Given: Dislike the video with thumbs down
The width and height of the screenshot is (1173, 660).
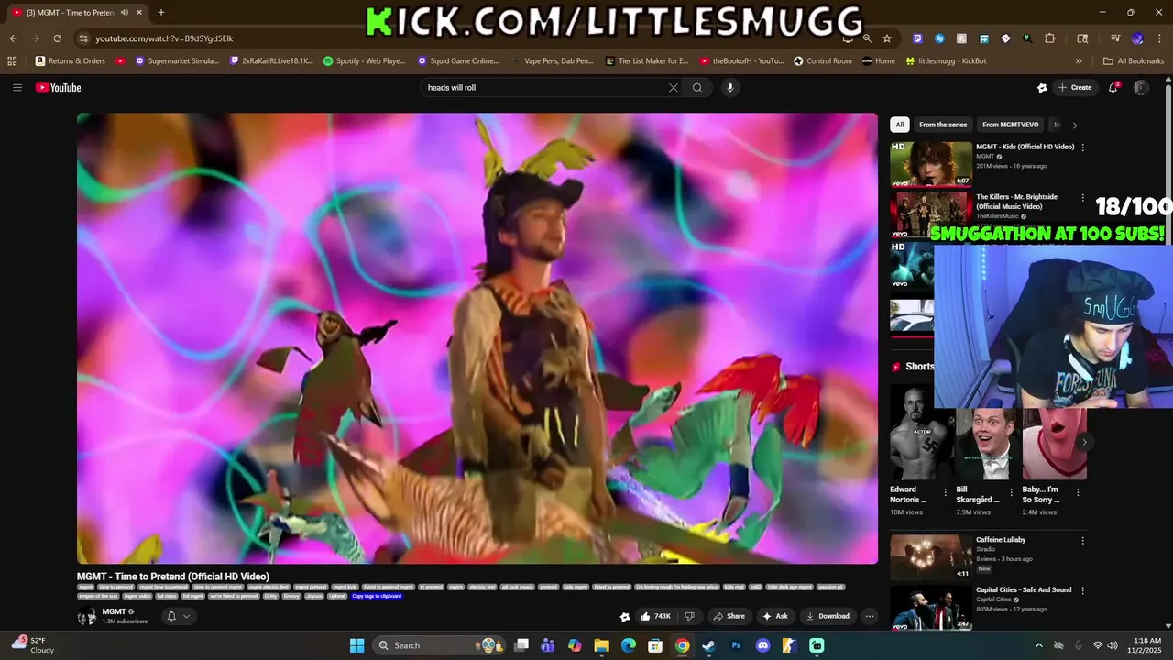Looking at the screenshot, I should 690,617.
